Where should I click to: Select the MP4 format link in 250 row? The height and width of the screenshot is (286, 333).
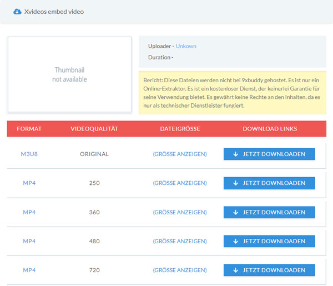(29, 183)
